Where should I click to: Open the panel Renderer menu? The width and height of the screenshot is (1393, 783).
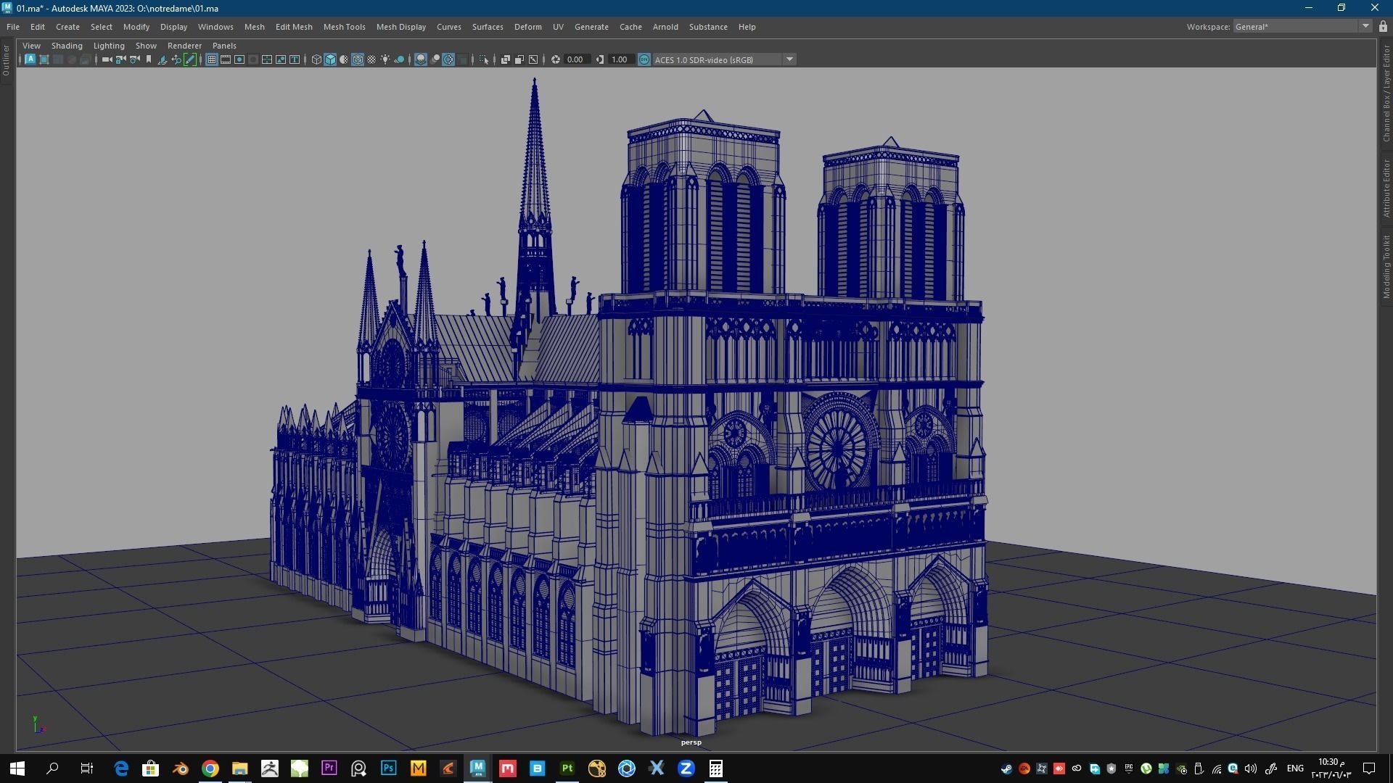[184, 46]
